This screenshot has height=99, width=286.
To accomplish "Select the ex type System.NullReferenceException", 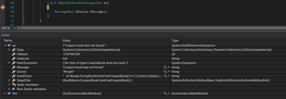I will [193, 45].
